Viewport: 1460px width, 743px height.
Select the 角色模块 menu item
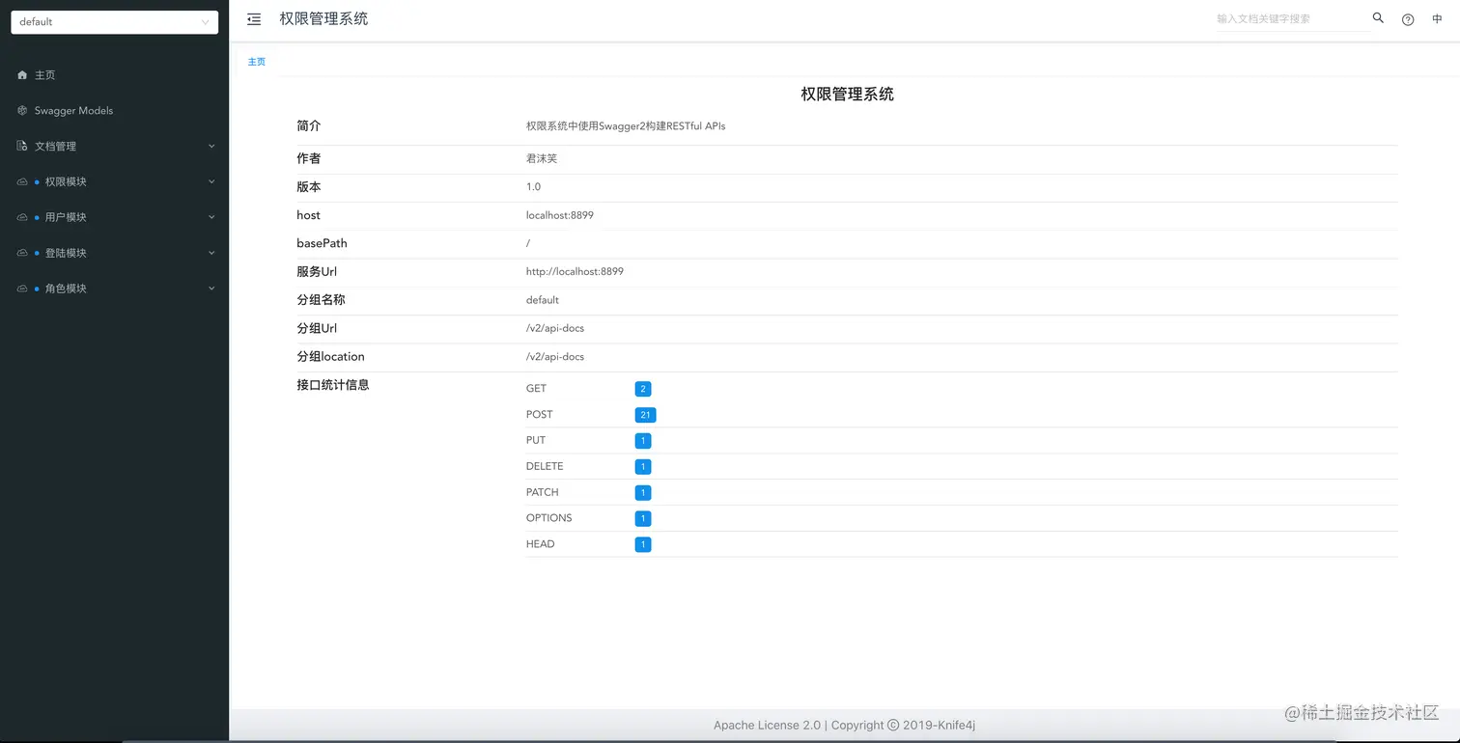tap(114, 289)
